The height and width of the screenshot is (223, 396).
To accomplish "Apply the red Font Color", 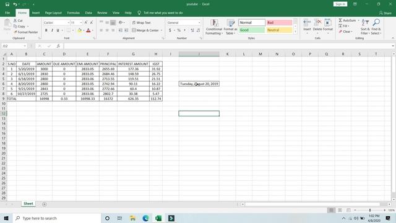I will tap(88, 30).
